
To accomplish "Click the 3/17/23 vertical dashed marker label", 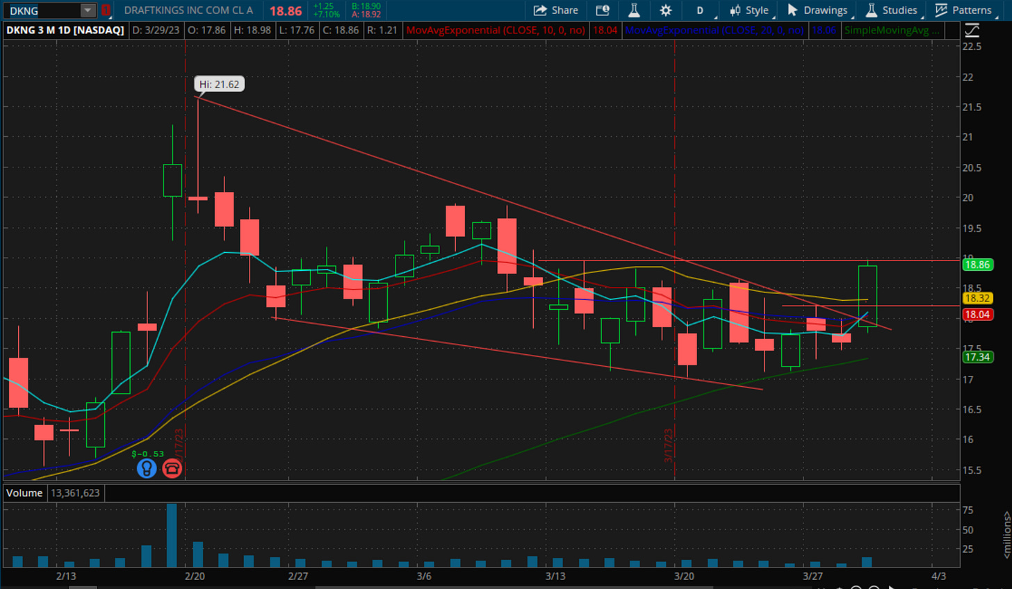I will pos(668,445).
